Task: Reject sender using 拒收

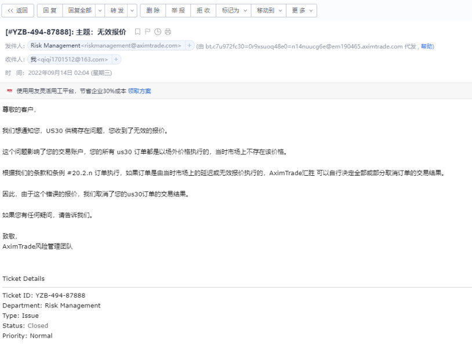Action: (204, 10)
